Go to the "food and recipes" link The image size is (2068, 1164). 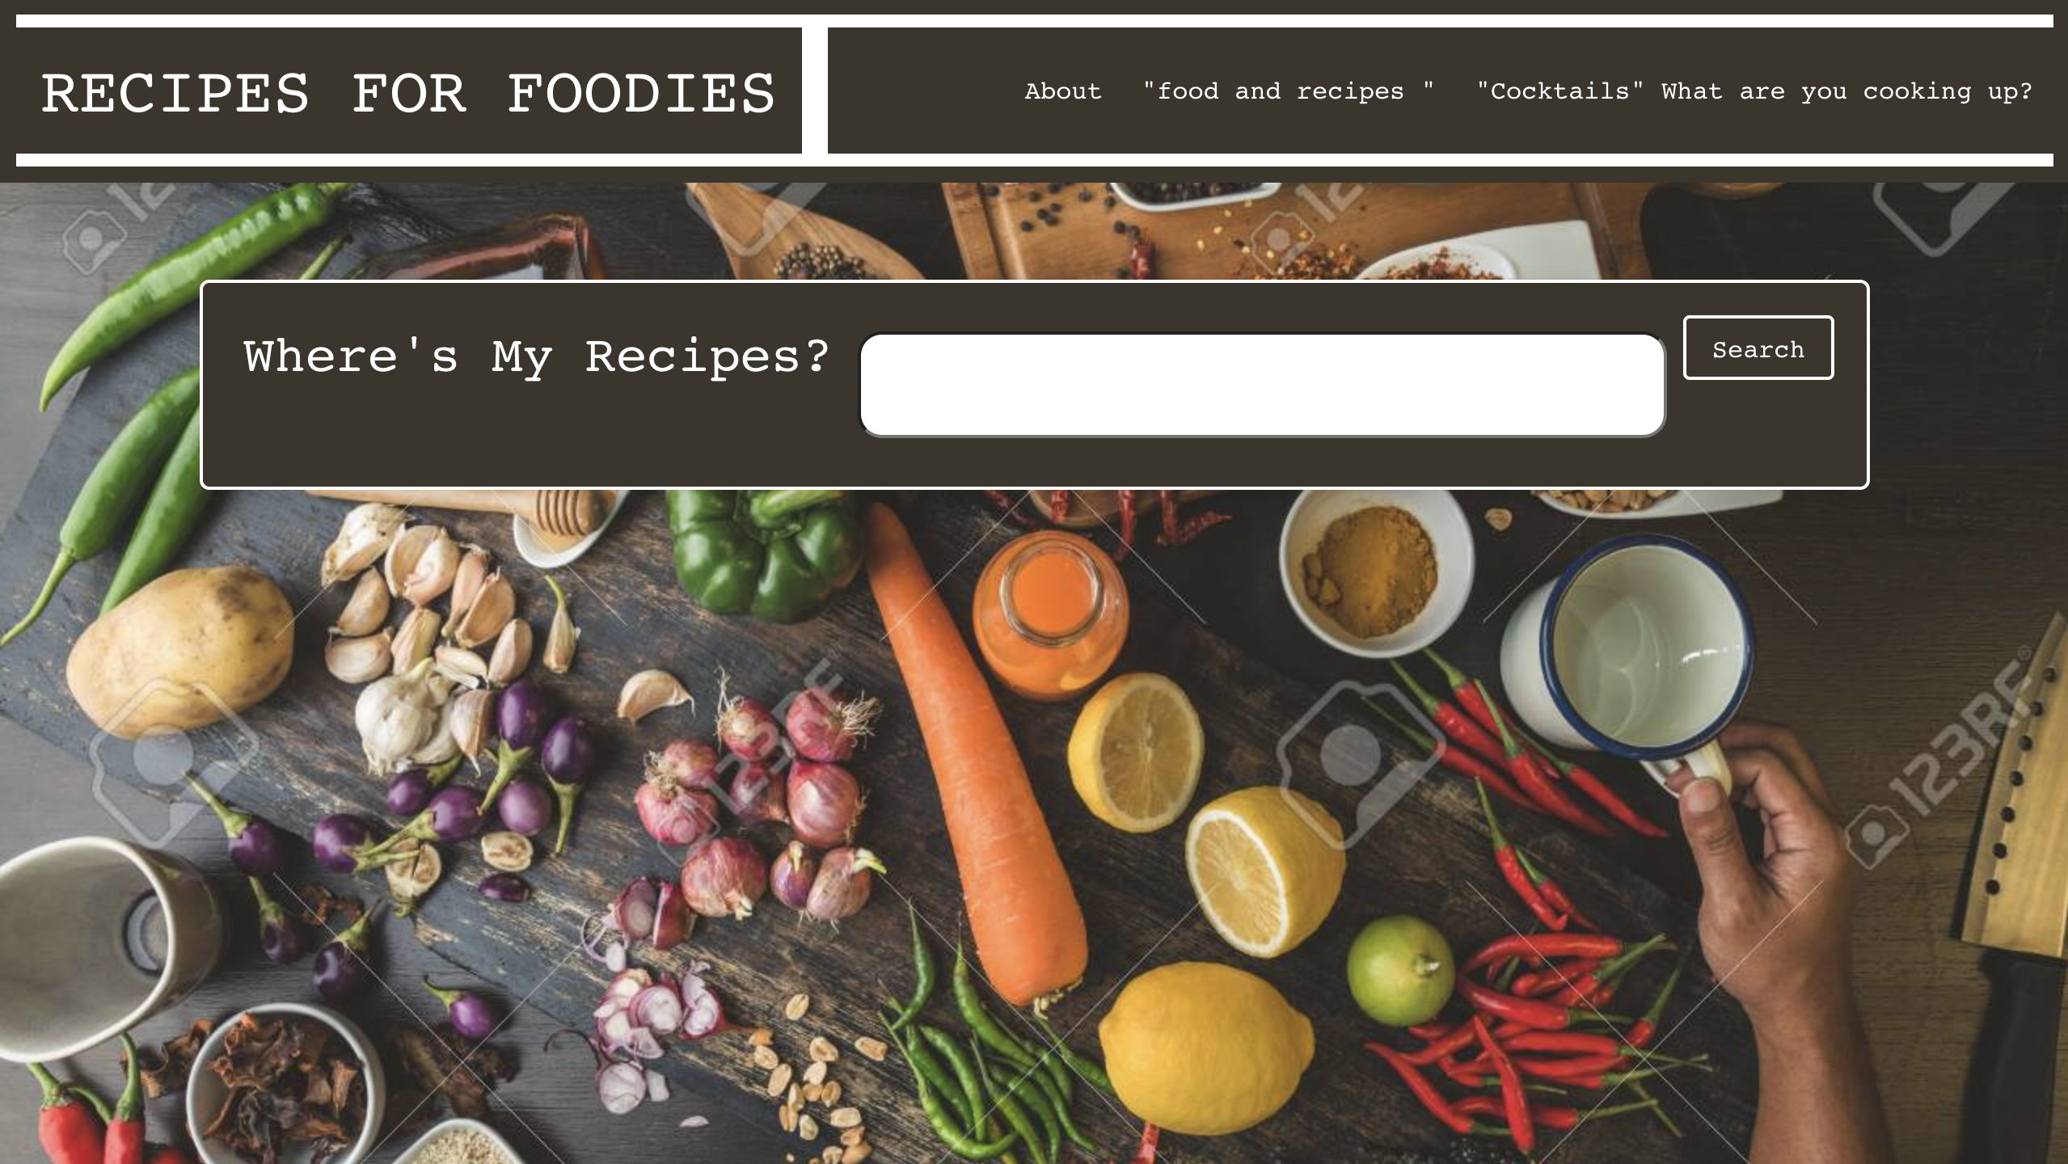pos(1289,91)
